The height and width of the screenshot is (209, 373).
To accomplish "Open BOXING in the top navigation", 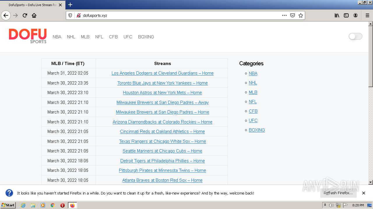I will pyautogui.click(x=146, y=37).
